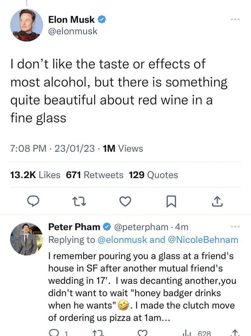Open Elon Musk's profile picture
251x336 pixels.
[27, 25]
